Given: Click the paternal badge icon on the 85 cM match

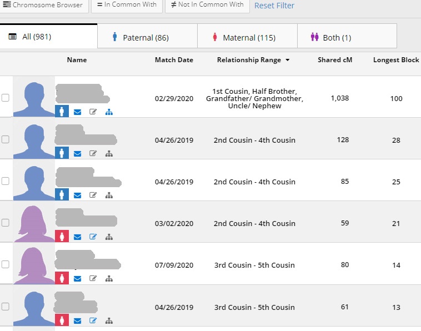Looking at the screenshot, I should point(62,195).
